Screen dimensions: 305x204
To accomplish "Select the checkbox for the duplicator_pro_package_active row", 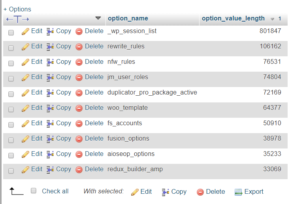I will (x=11, y=94).
